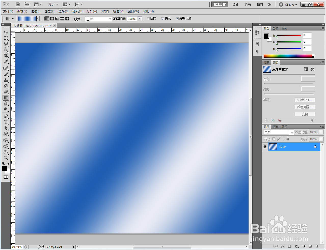The image size is (326, 250).
Task: Select the Hand tool
Action: [x=6, y=152]
